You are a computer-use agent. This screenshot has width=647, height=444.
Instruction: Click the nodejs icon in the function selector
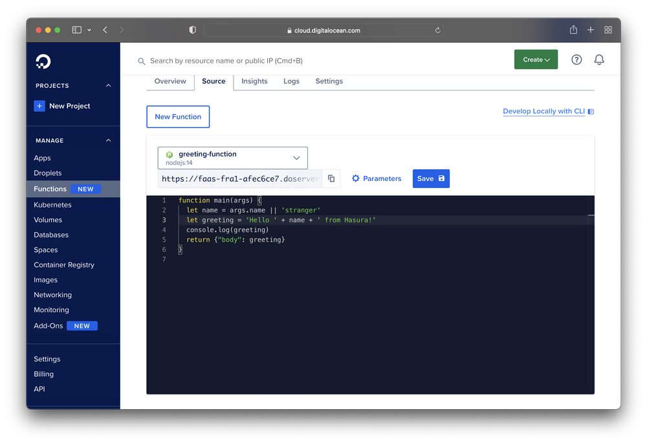coord(170,154)
